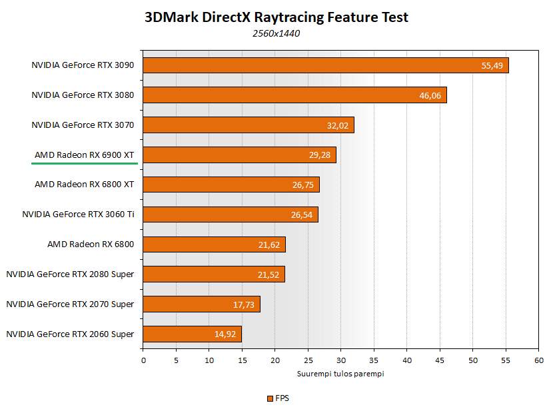This screenshot has width=553, height=413.
Task: Click the bar value '26,75'
Action: point(303,185)
